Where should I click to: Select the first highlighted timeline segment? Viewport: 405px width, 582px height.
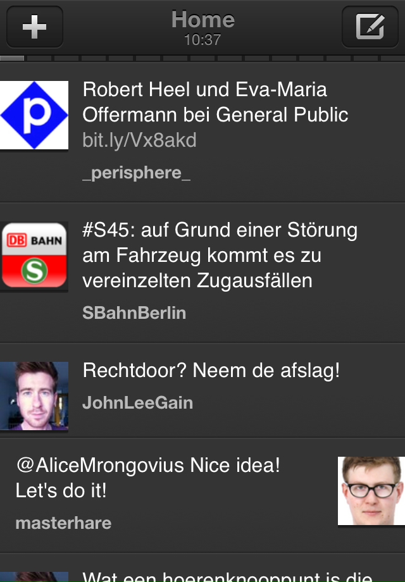[x=12, y=58]
